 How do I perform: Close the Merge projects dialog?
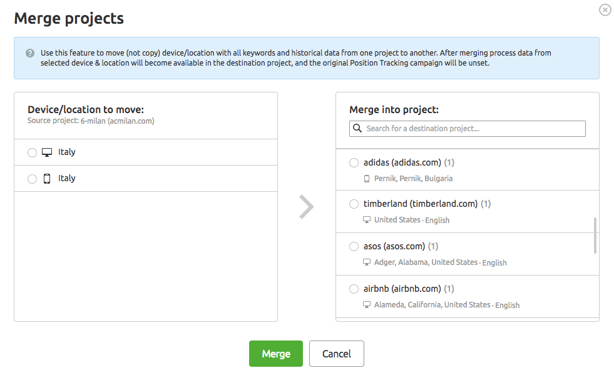(x=605, y=10)
